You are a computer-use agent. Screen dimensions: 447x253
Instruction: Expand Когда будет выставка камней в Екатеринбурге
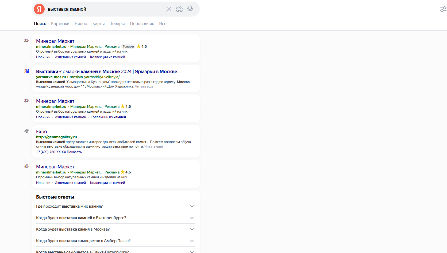[115, 218]
